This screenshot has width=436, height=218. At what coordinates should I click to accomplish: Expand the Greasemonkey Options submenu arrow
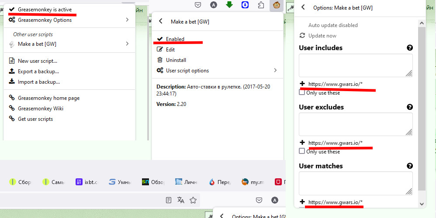127,20
